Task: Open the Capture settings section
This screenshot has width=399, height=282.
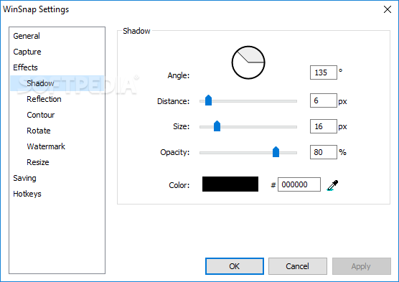Action: [x=27, y=52]
